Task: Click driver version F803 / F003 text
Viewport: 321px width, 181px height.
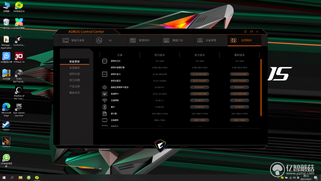Action: (160, 120)
